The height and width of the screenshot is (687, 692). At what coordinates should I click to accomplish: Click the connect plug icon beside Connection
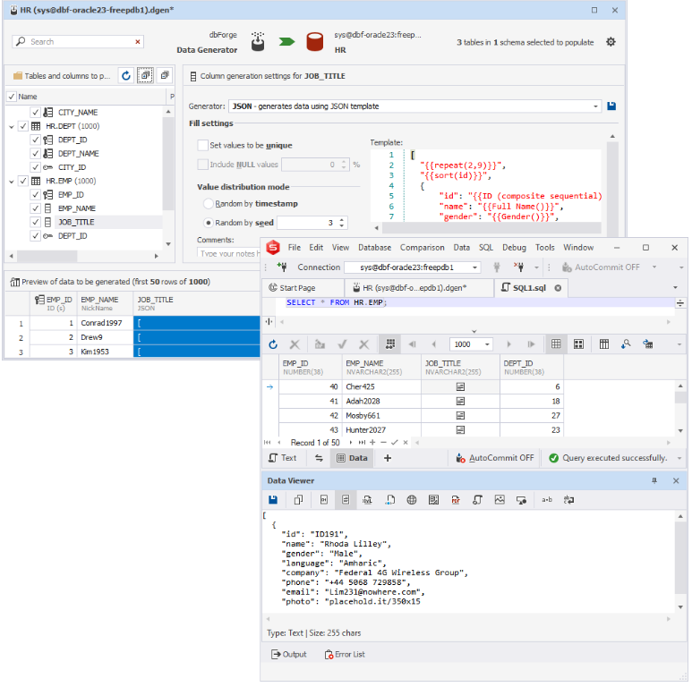282,267
